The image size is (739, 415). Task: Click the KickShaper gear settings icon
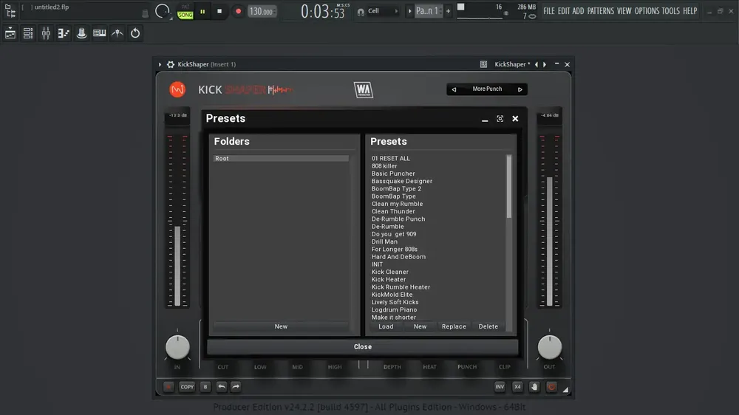[x=171, y=64]
